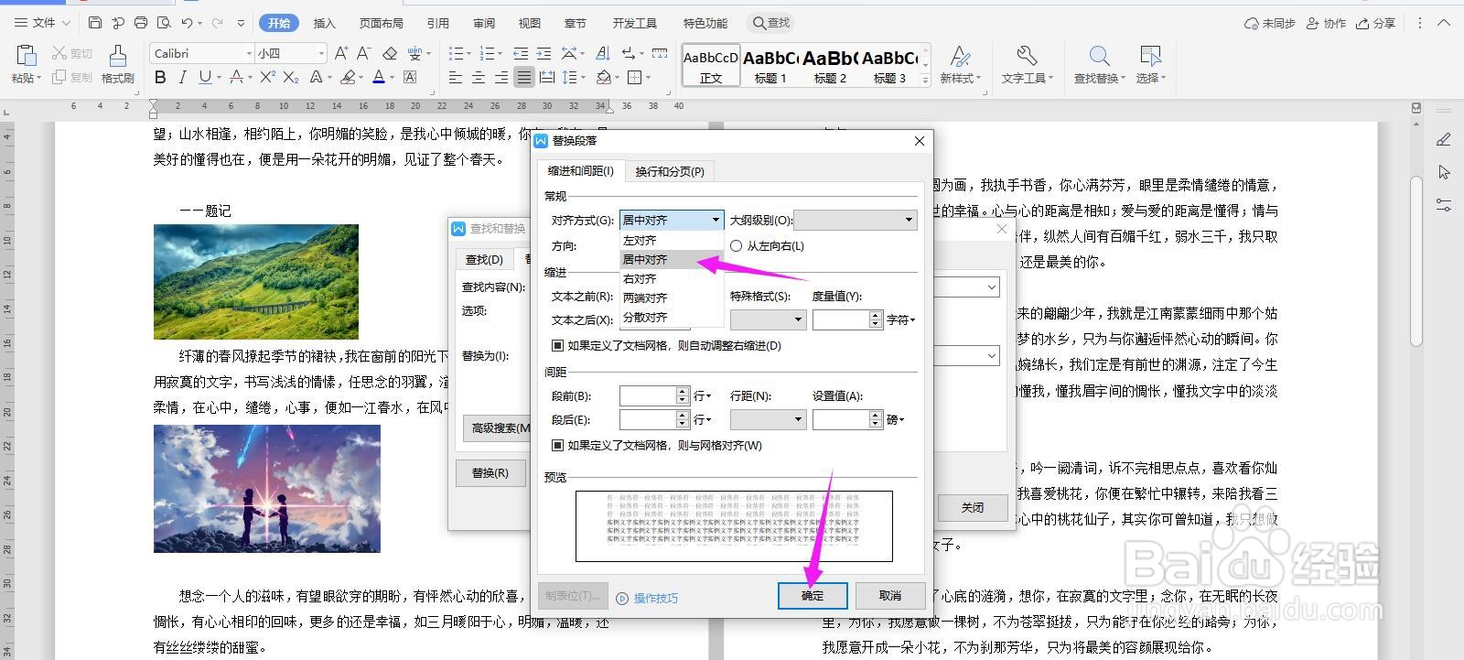The image size is (1464, 660).
Task: Toggle auto-adjust right indent checkbox
Action: click(x=557, y=346)
